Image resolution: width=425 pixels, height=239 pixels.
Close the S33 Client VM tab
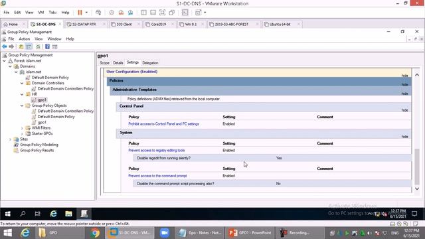click(x=139, y=24)
